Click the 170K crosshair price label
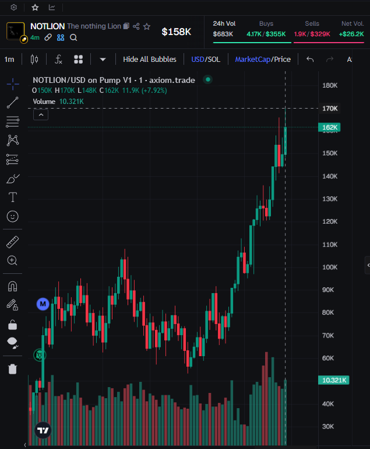Image resolution: width=370 pixels, height=449 pixels. (x=329, y=108)
